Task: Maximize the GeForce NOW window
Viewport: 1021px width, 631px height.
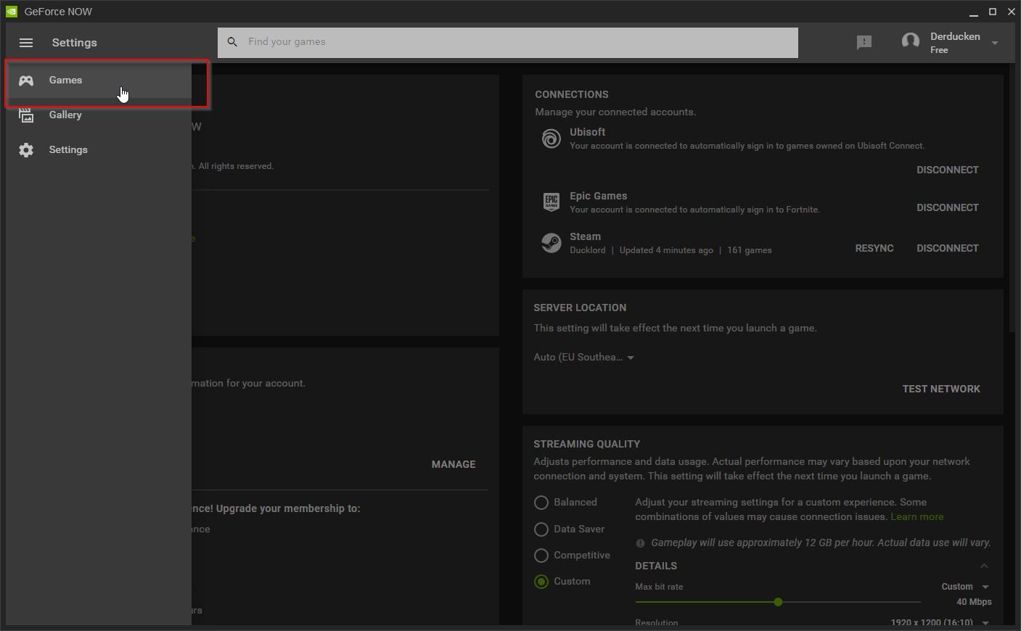Action: [993, 12]
